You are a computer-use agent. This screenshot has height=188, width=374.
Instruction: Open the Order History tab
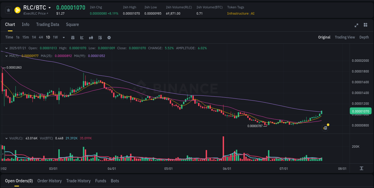click(x=49, y=181)
